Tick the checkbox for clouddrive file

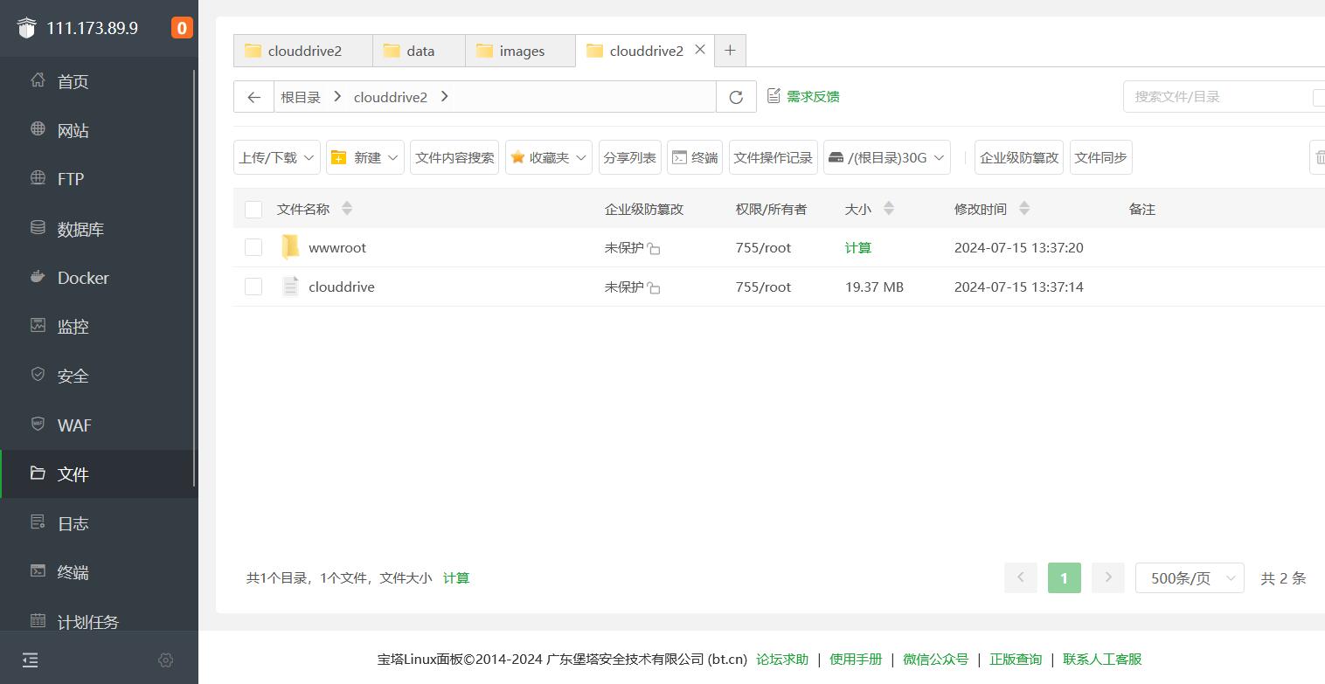(253, 287)
